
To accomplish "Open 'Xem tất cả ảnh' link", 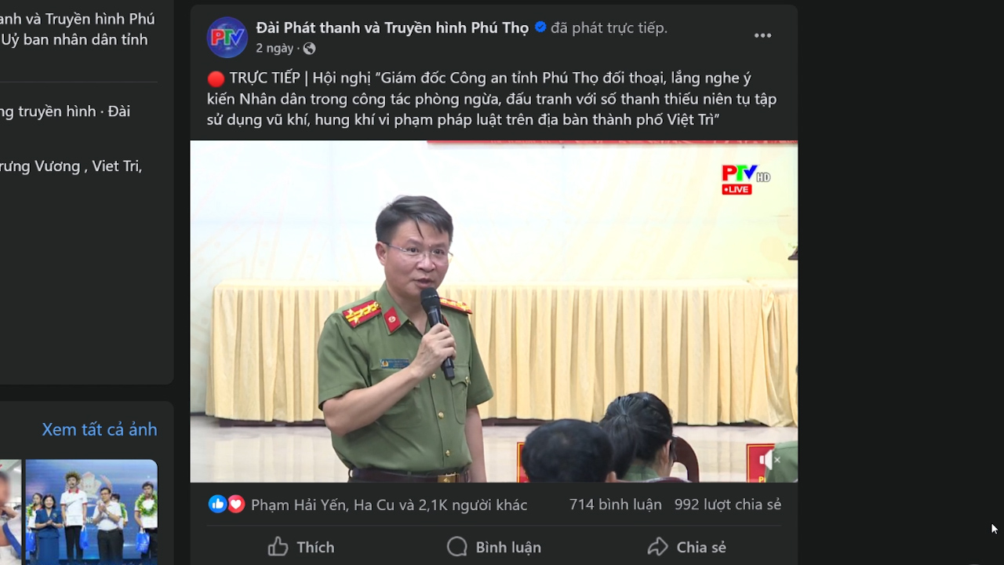I will click(x=100, y=429).
